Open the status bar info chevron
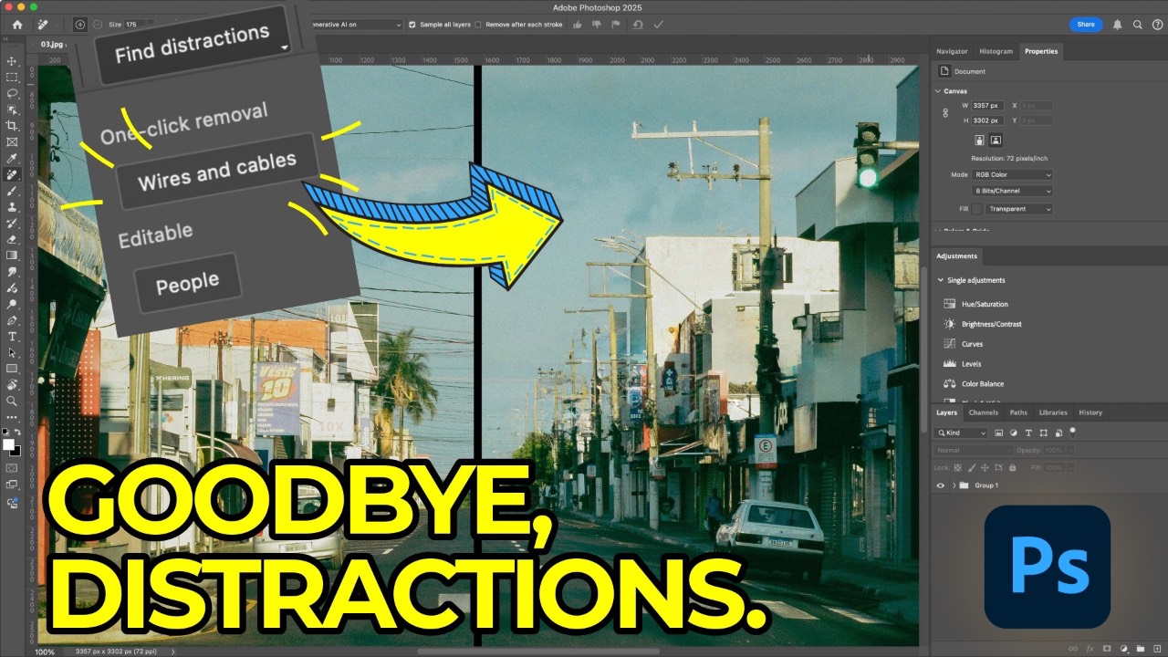Image resolution: width=1168 pixels, height=657 pixels. click(x=173, y=652)
